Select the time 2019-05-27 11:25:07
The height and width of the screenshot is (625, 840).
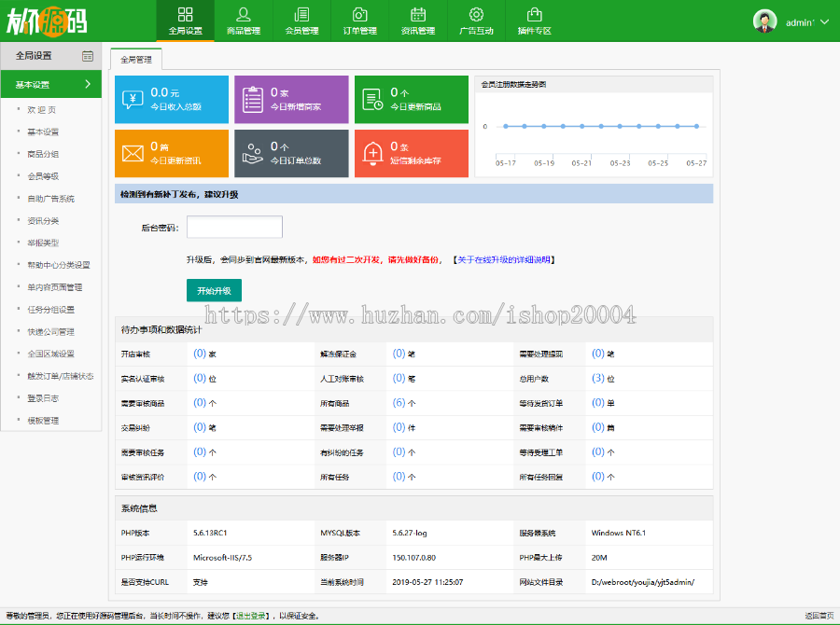[x=427, y=582]
